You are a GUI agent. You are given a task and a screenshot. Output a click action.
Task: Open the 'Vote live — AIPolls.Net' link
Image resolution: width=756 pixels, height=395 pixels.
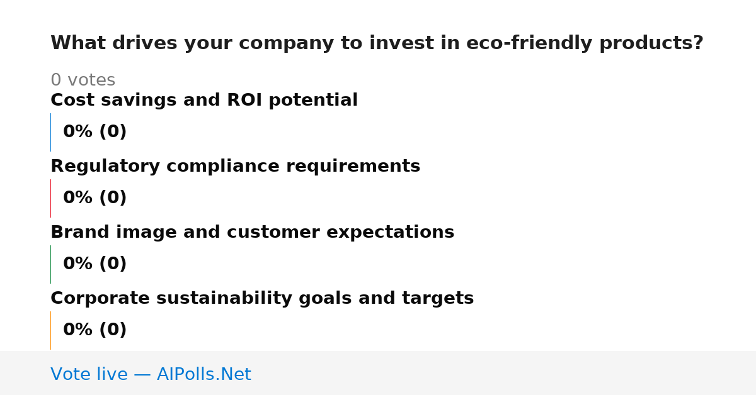click(151, 374)
